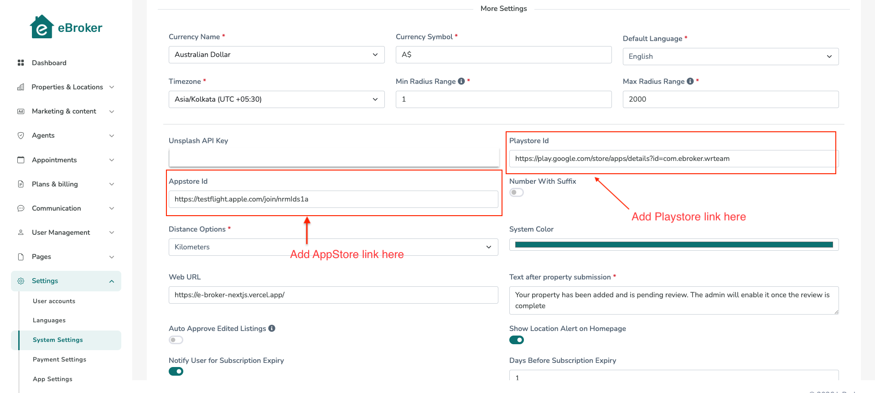Viewport: 875px width, 393px height.
Task: Click the Agents shield icon
Action: coord(21,135)
